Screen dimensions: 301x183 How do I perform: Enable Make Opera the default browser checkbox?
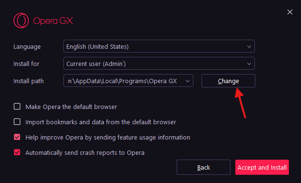(x=17, y=107)
